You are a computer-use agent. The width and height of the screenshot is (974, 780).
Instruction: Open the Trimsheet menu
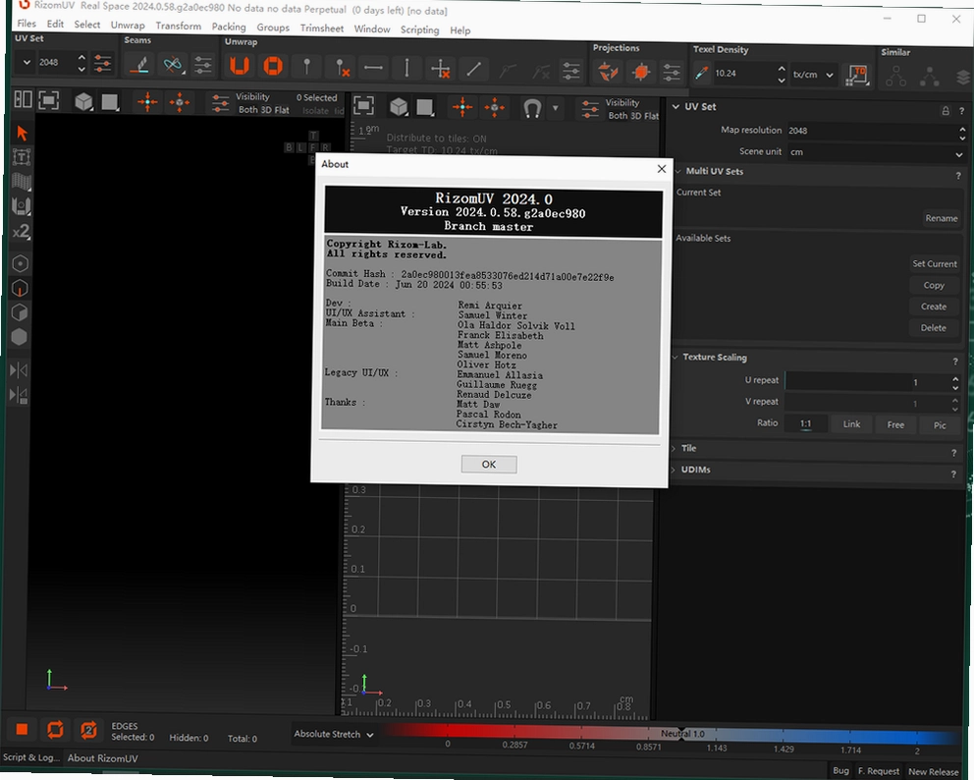tap(322, 28)
